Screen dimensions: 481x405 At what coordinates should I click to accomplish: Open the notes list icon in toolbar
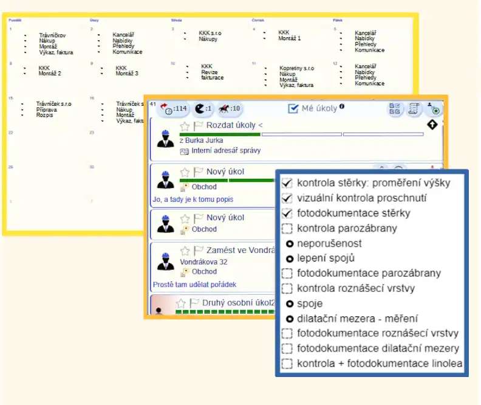coord(415,109)
